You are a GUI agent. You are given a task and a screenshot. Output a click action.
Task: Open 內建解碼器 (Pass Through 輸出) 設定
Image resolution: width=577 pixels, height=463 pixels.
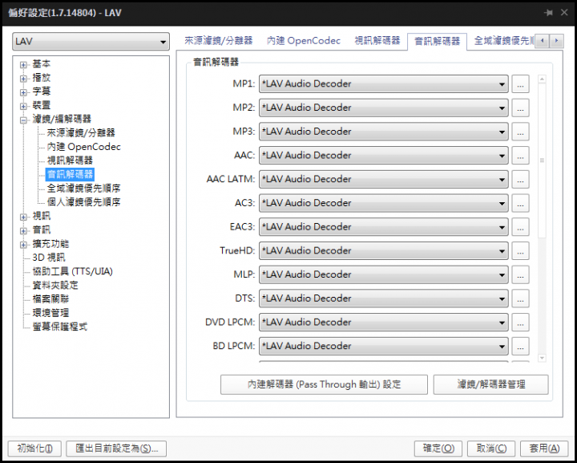pyautogui.click(x=324, y=384)
